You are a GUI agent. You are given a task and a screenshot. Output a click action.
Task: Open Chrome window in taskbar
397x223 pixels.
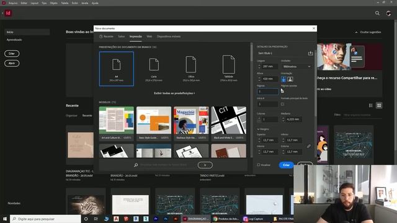[226, 219]
